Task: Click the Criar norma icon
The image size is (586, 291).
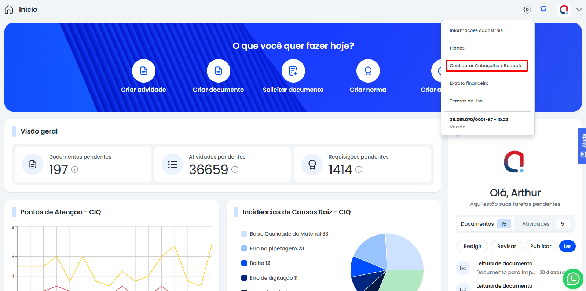Action: 368,71
